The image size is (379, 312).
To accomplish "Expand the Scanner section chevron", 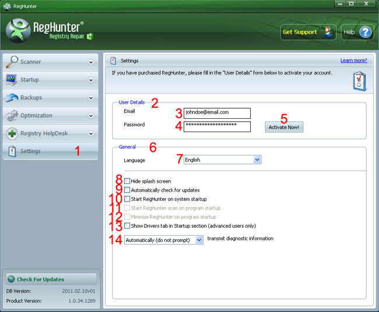I will pos(91,62).
